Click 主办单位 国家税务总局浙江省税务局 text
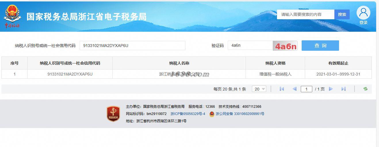This screenshot has width=379, height=147. (155, 107)
